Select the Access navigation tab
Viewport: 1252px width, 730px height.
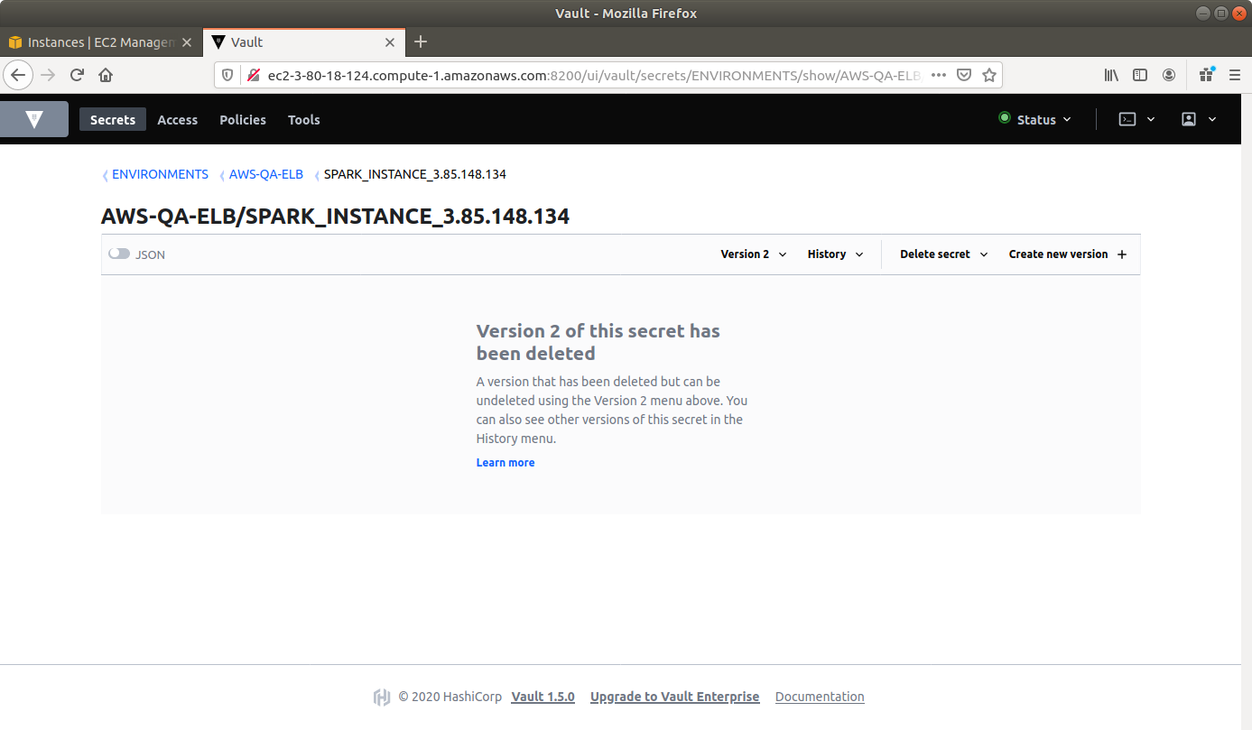pyautogui.click(x=178, y=119)
